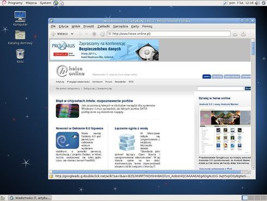Open the Widok menu
Viewport: 267px width, 201px height.
pyautogui.click(x=76, y=26)
